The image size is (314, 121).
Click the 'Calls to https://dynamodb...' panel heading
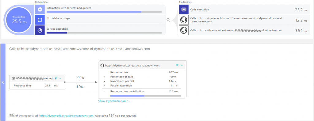(79, 49)
